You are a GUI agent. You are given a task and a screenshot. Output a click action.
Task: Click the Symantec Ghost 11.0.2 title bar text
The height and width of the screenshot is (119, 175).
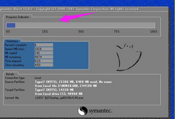pos(69,9)
